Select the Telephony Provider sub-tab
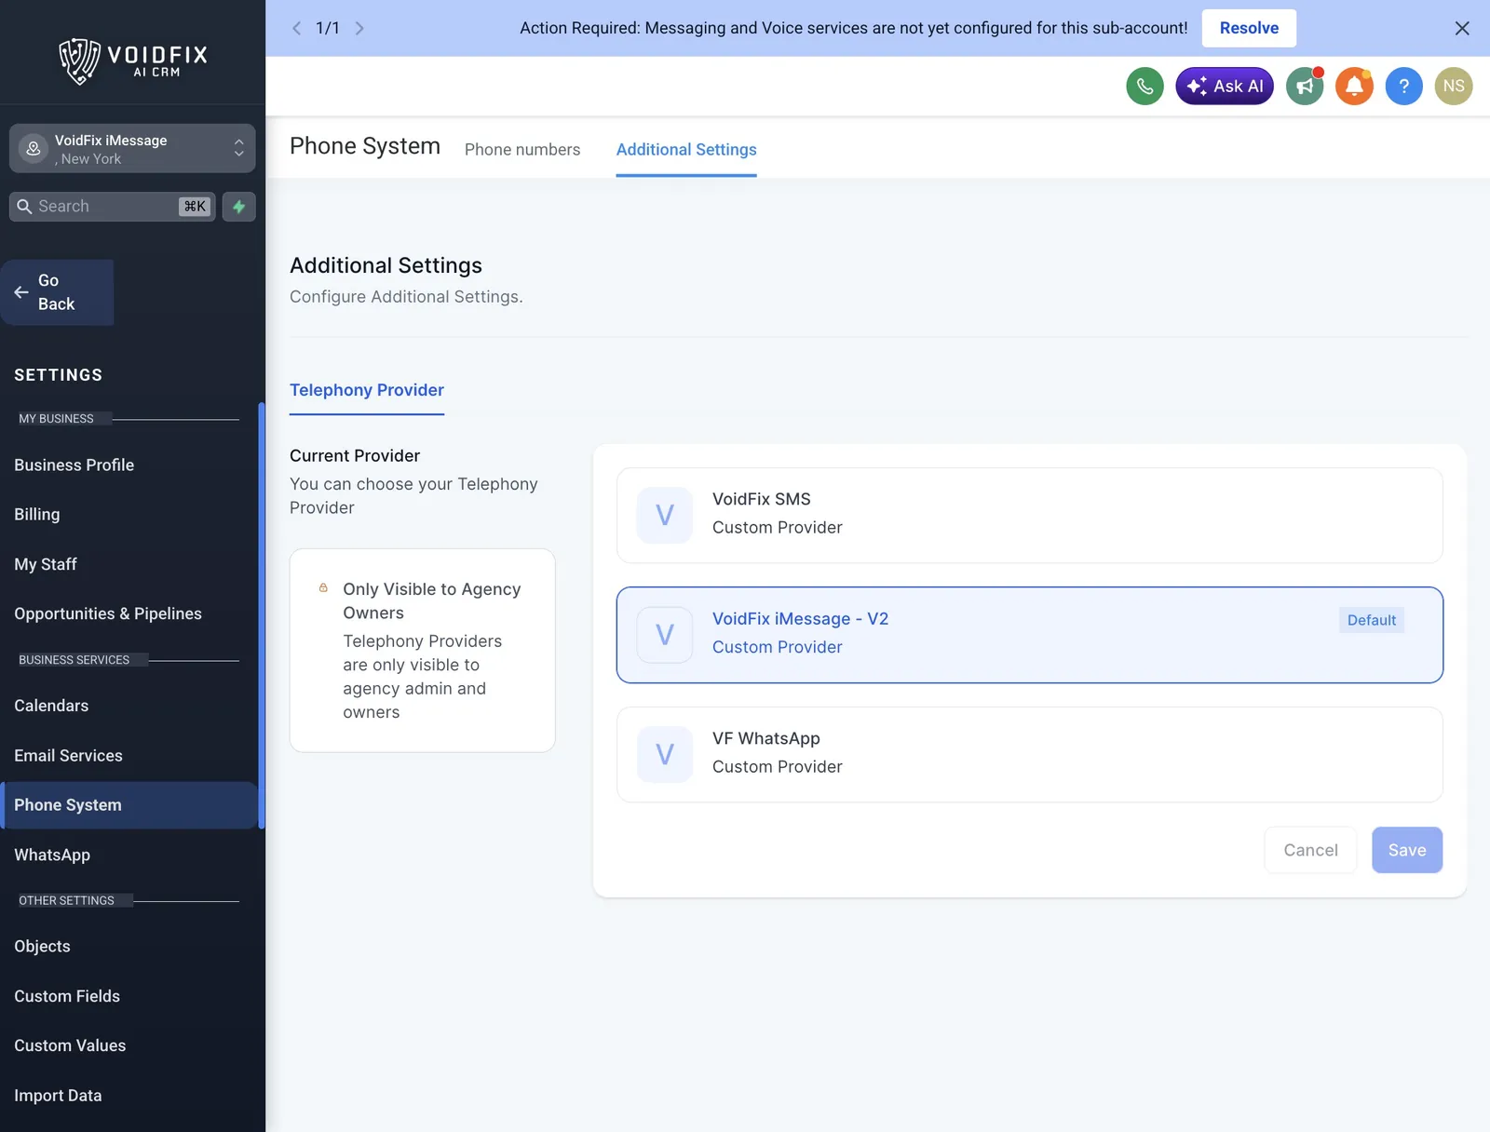This screenshot has height=1132, width=1490. (x=367, y=390)
